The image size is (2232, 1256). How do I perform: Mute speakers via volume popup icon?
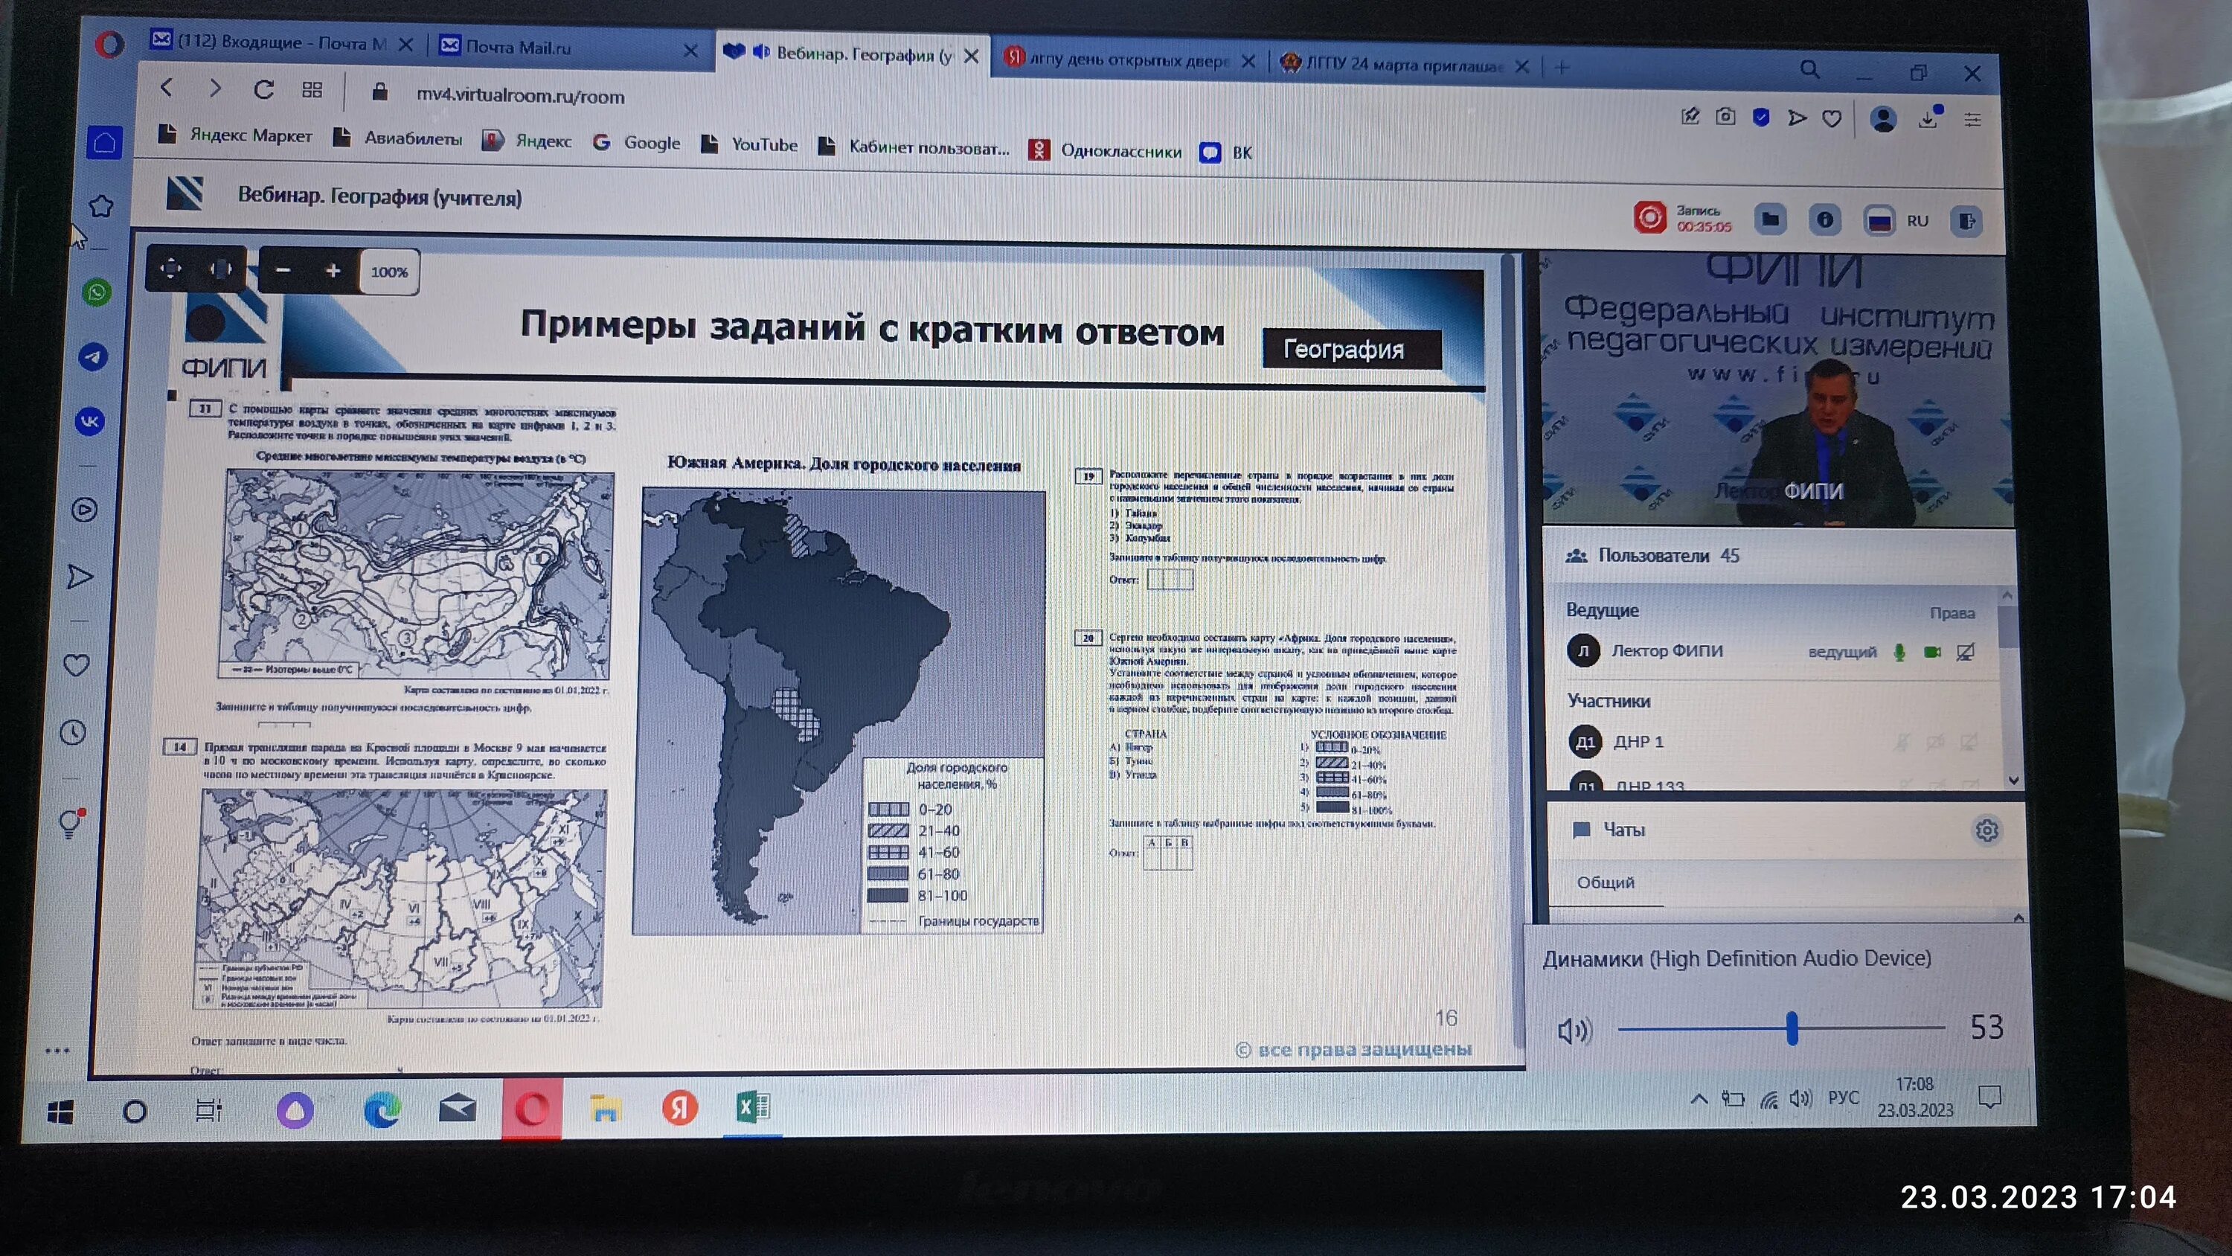(1574, 1030)
